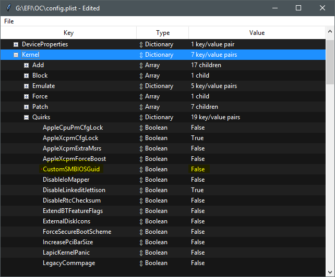
Task: Click the type arrows icon for AppleXcpmCfgLock
Action: [141, 138]
